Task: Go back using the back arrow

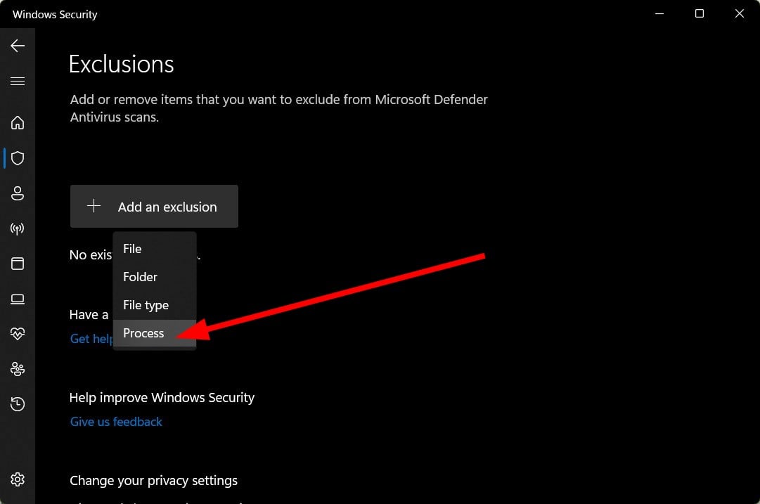Action: point(18,46)
